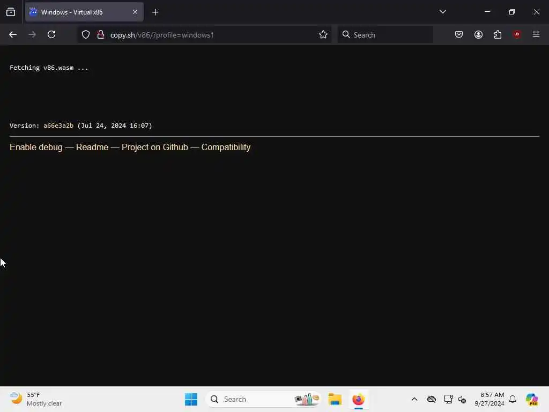Image resolution: width=549 pixels, height=412 pixels.
Task: Open display connection tray icon
Action: pos(449,399)
